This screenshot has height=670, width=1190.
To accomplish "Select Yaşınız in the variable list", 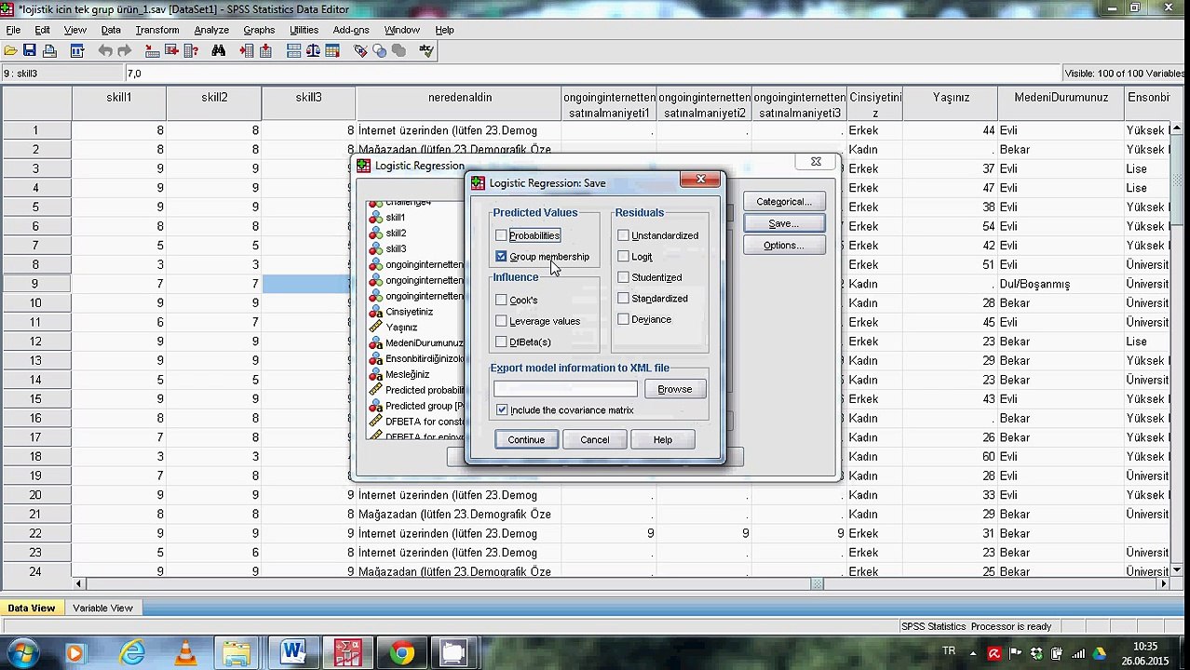I will (400, 327).
